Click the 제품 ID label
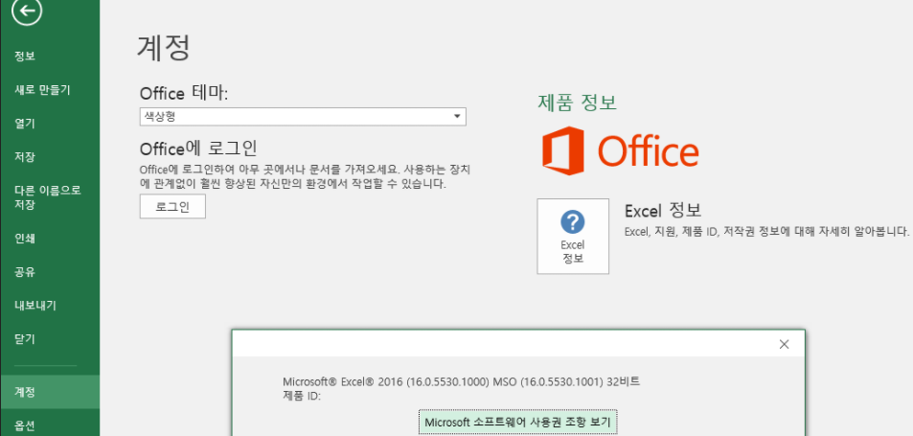913x436 pixels. pos(302,397)
